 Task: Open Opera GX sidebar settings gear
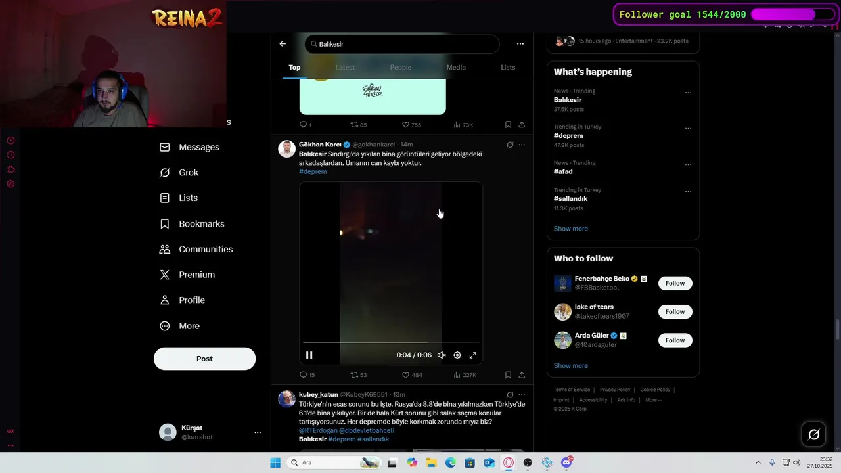pyautogui.click(x=11, y=184)
